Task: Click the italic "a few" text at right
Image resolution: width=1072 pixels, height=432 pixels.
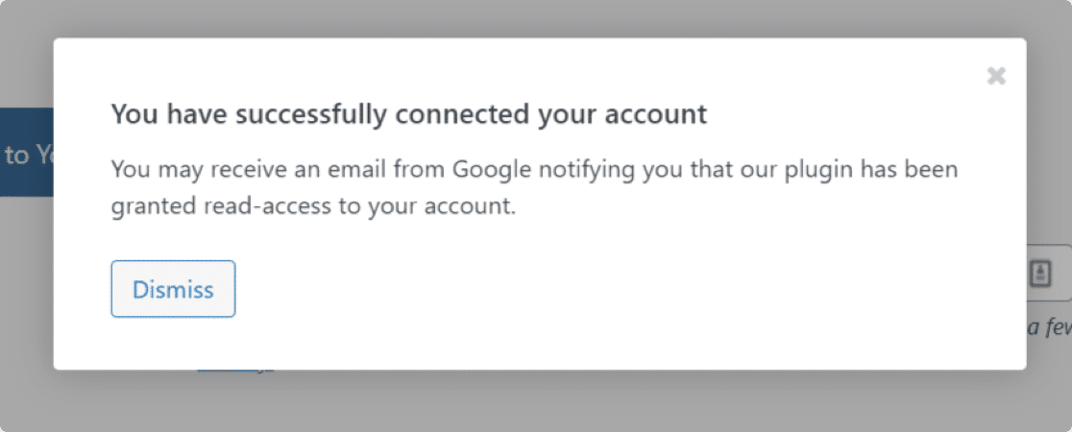Action: pyautogui.click(x=1050, y=328)
